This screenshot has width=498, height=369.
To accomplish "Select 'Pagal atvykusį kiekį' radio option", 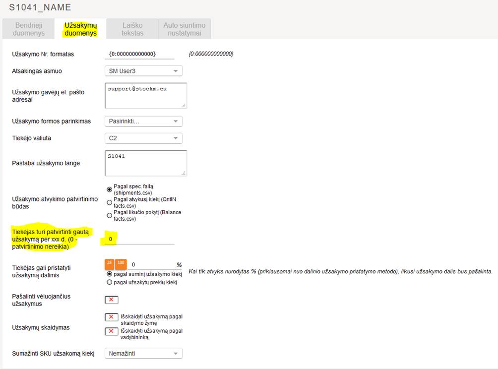I will tap(109, 202).
